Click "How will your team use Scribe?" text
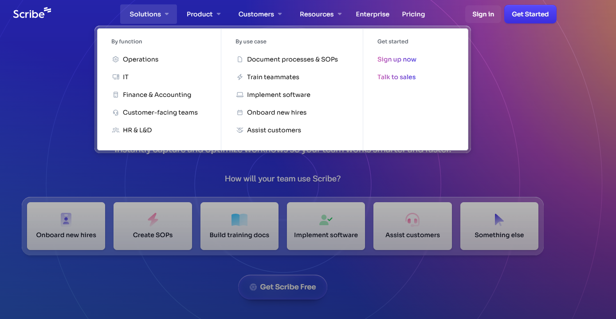Screen dimensions: 616x319 (x=282, y=179)
